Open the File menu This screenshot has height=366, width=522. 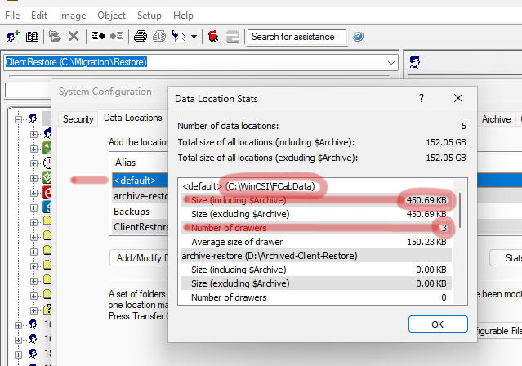pos(12,16)
